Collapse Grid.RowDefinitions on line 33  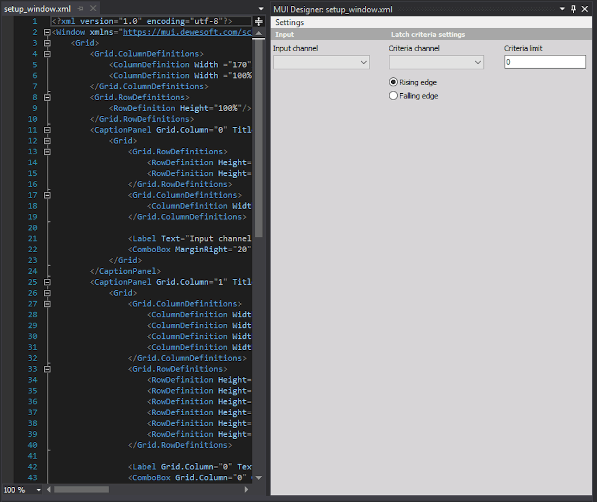[x=47, y=369]
